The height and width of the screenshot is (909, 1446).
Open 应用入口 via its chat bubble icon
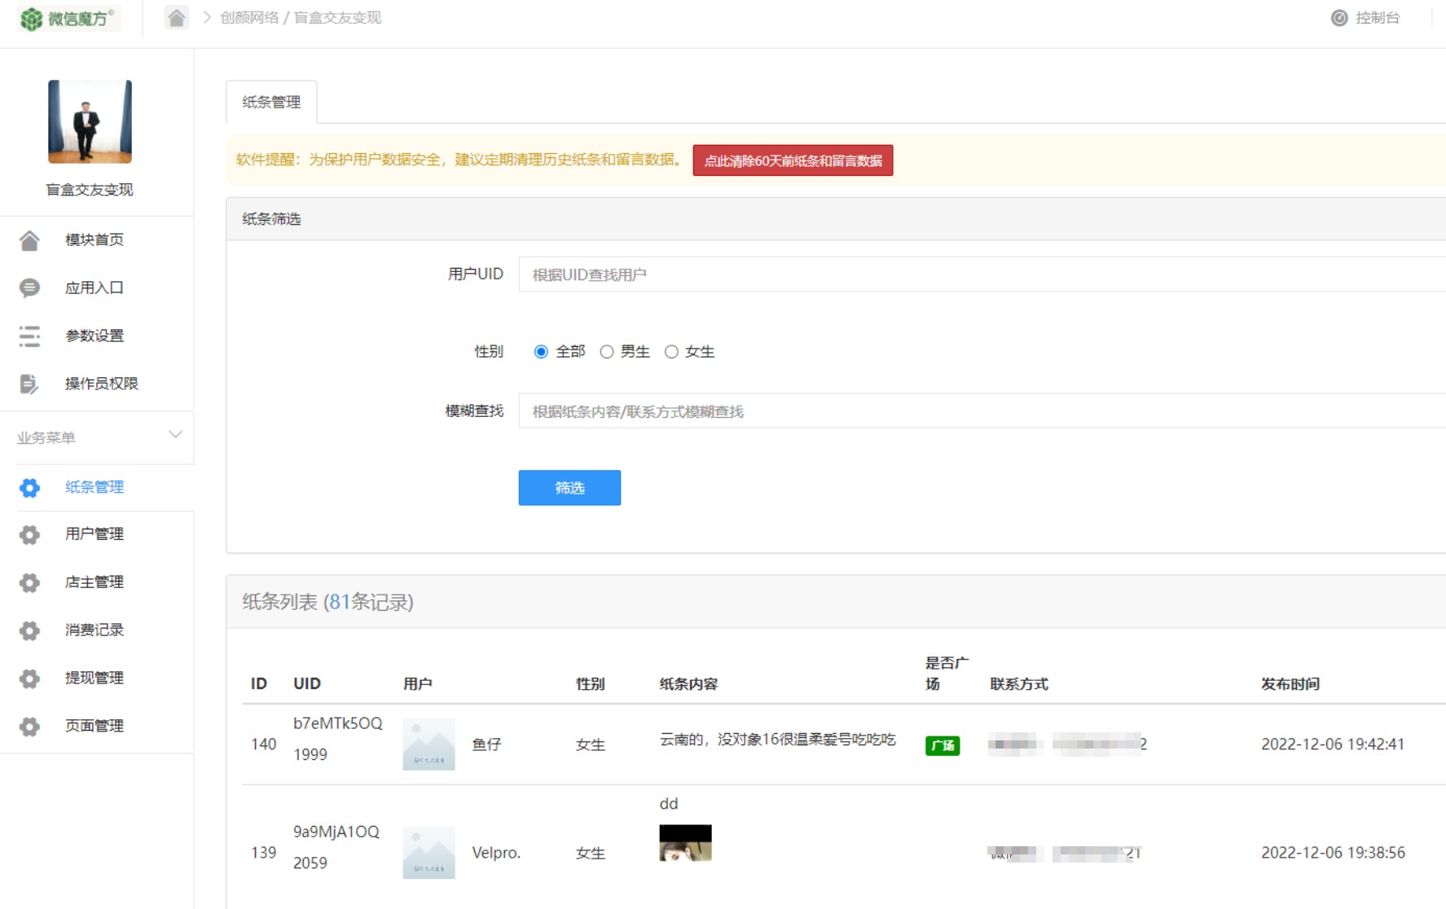click(30, 288)
